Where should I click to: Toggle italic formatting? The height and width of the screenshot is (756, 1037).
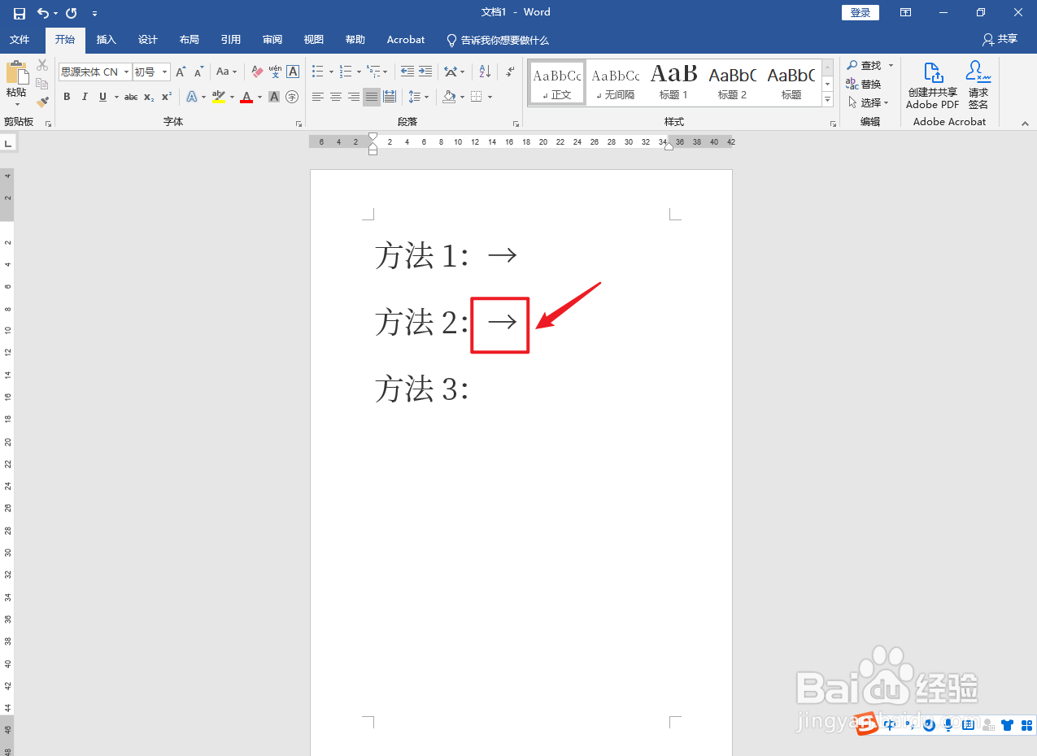click(85, 97)
